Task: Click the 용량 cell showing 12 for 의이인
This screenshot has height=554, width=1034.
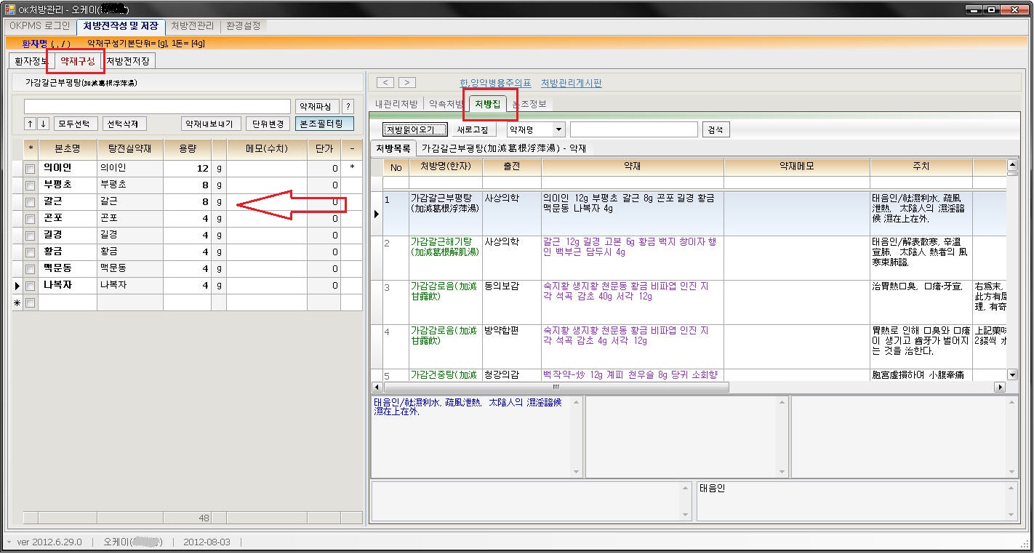Action: tap(187, 169)
